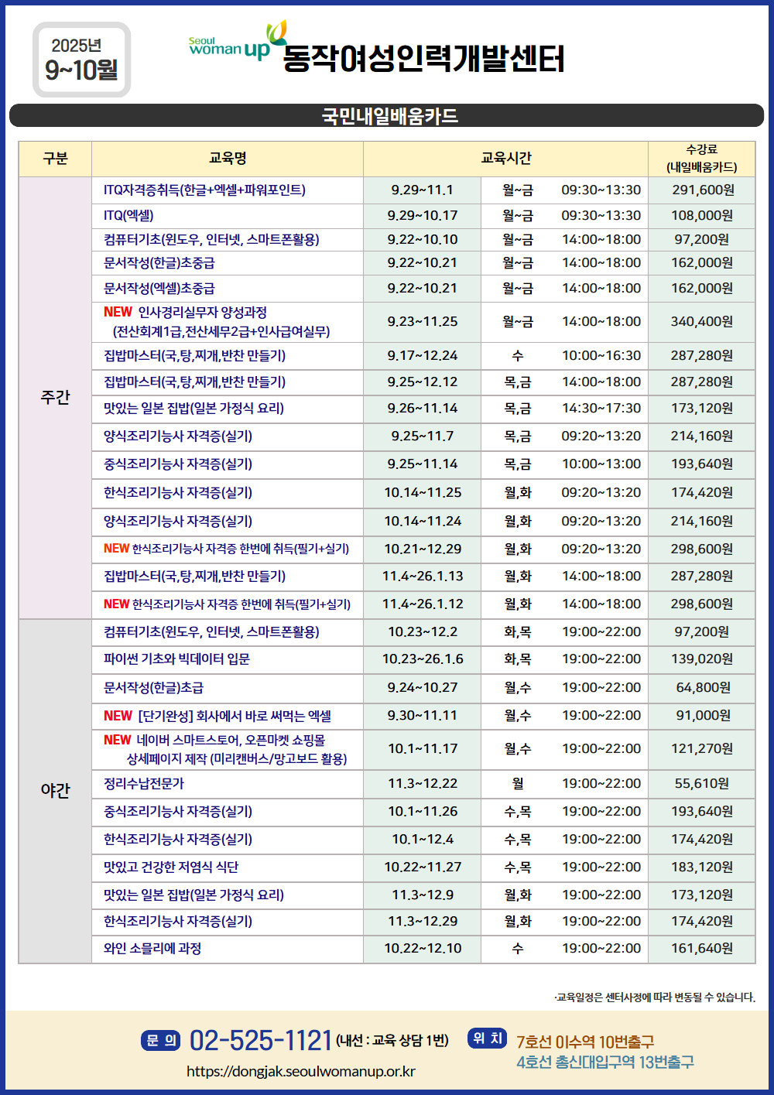Screen dimensions: 774x1095
Task: Select the '와인 소믈리에 과정' course
Action: click(152, 949)
